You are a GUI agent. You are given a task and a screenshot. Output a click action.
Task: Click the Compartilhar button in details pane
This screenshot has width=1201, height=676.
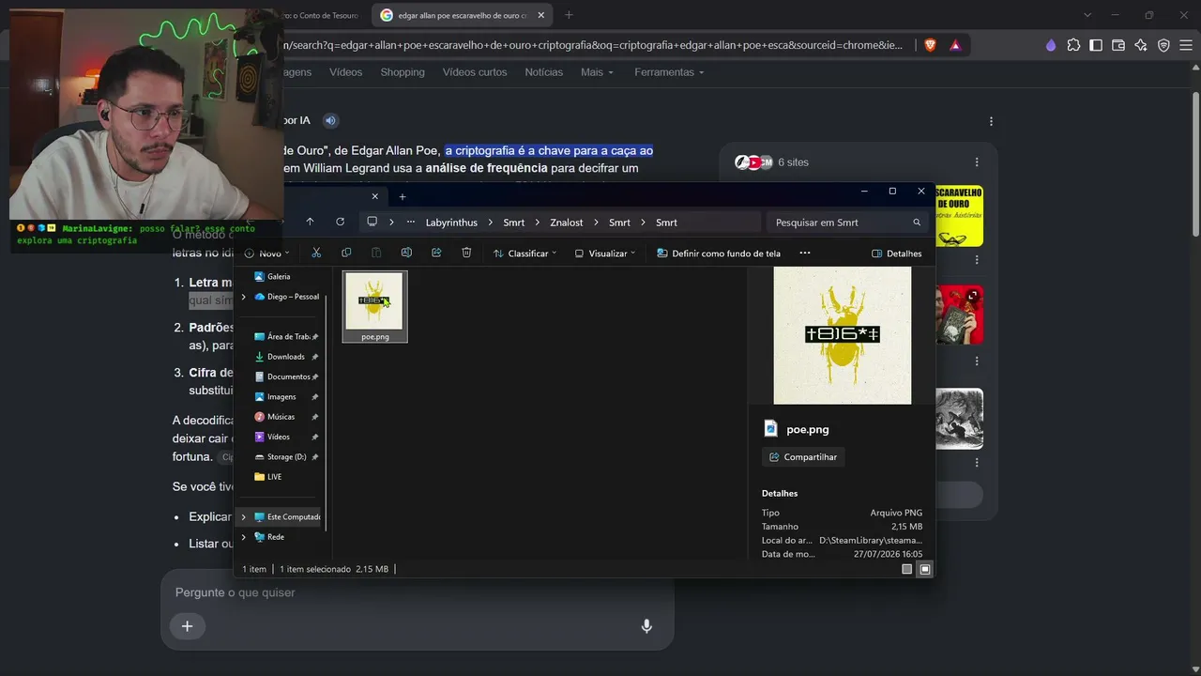tap(803, 457)
